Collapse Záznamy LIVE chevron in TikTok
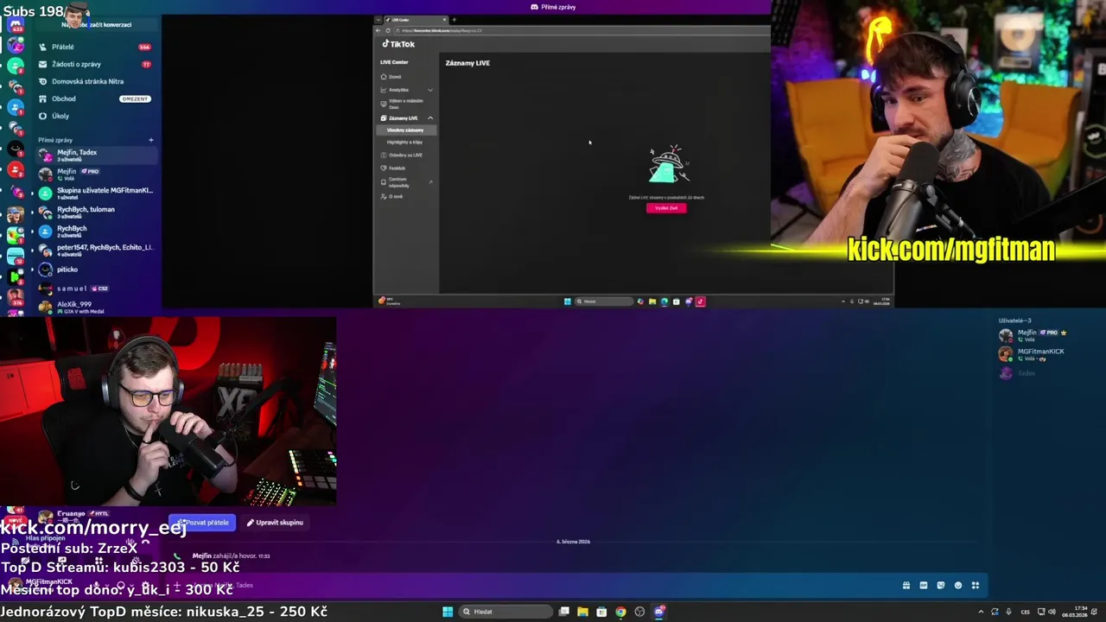The width and height of the screenshot is (1106, 622). coord(430,118)
